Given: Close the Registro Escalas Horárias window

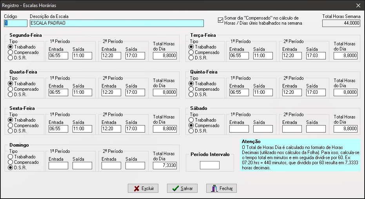Looking at the screenshot, I should pyautogui.click(x=358, y=5).
